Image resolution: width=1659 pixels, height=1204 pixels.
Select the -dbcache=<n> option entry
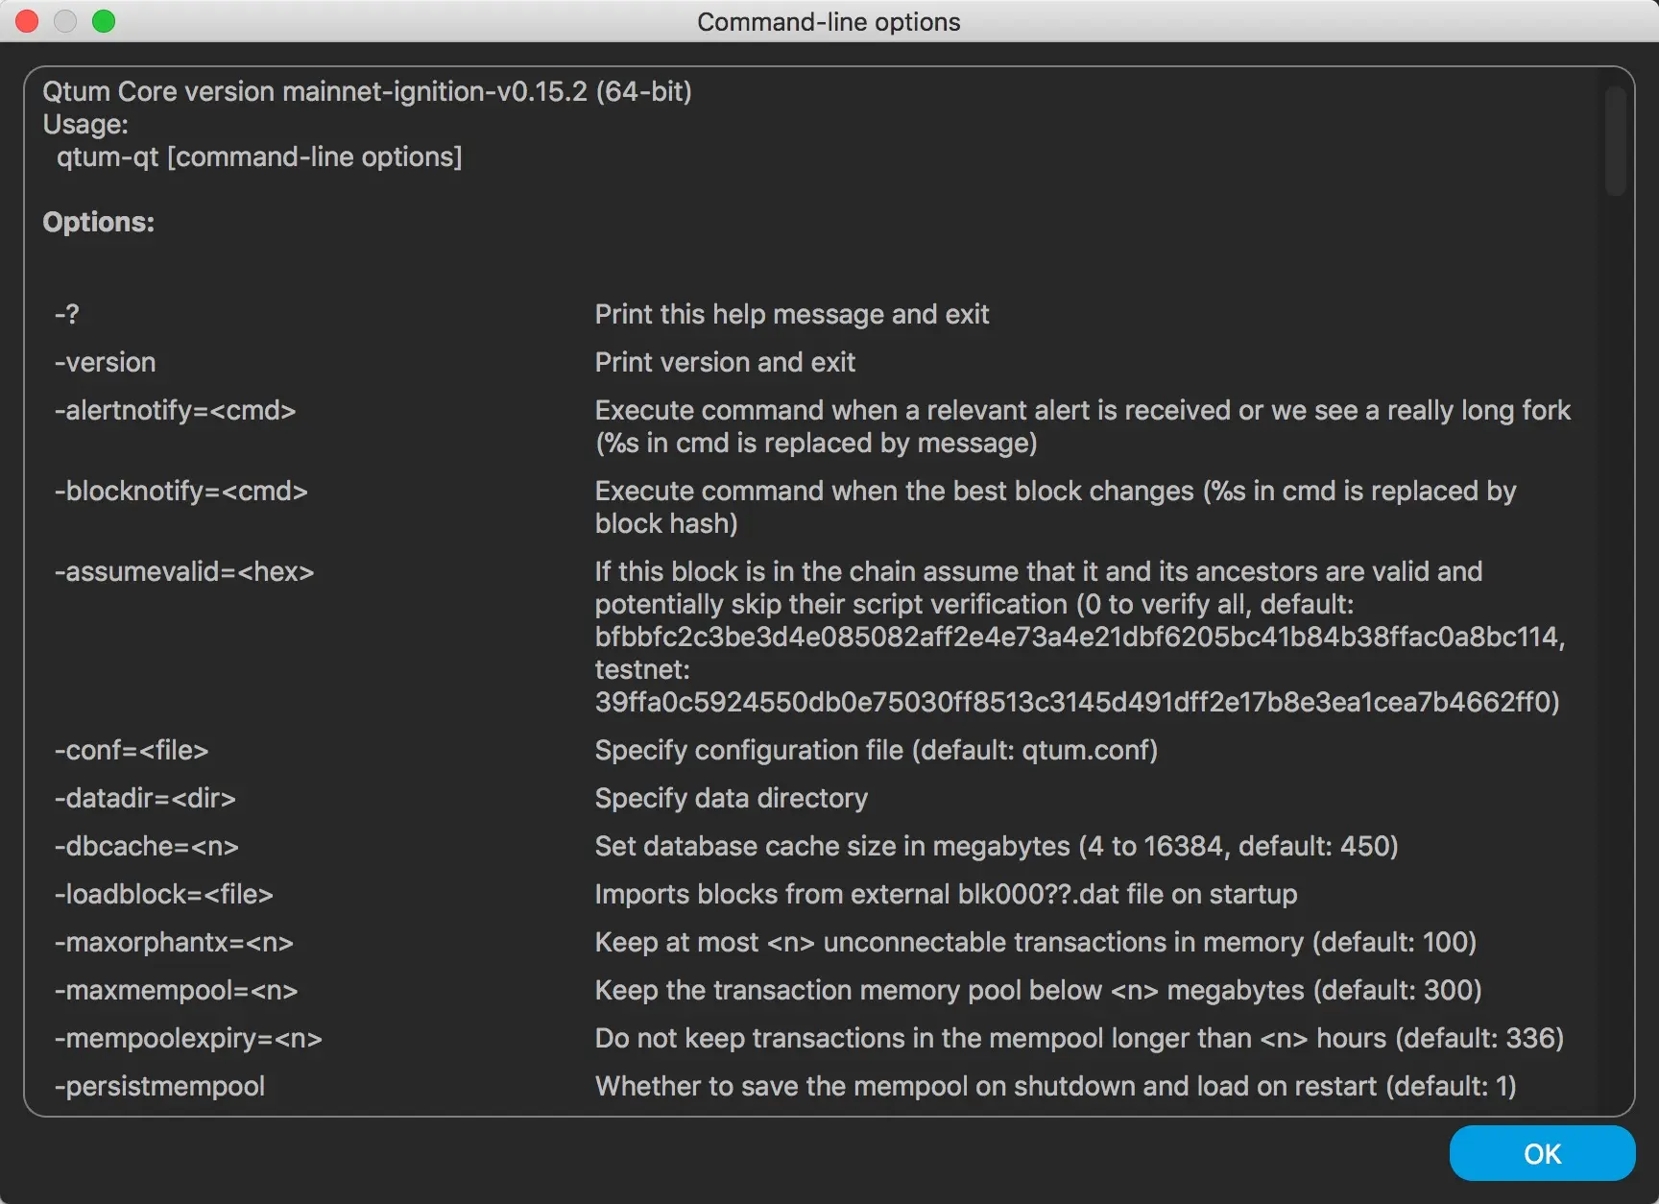point(146,846)
